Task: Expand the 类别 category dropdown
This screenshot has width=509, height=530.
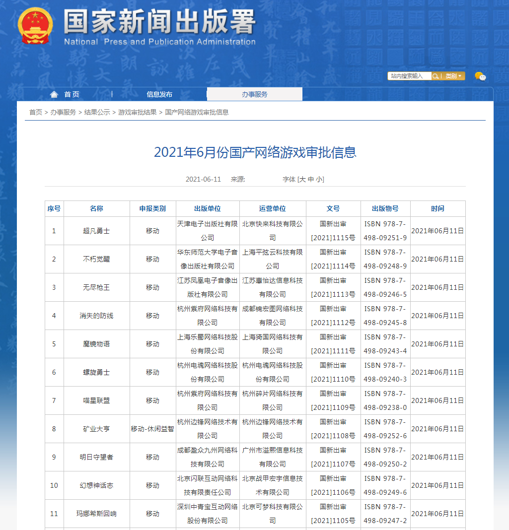Action: click(453, 76)
